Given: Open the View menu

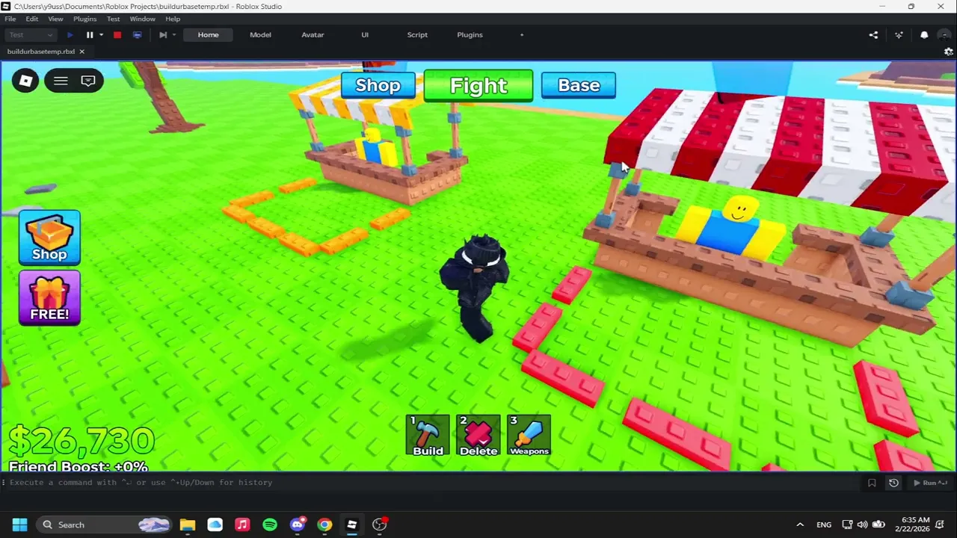Looking at the screenshot, I should (x=55, y=19).
